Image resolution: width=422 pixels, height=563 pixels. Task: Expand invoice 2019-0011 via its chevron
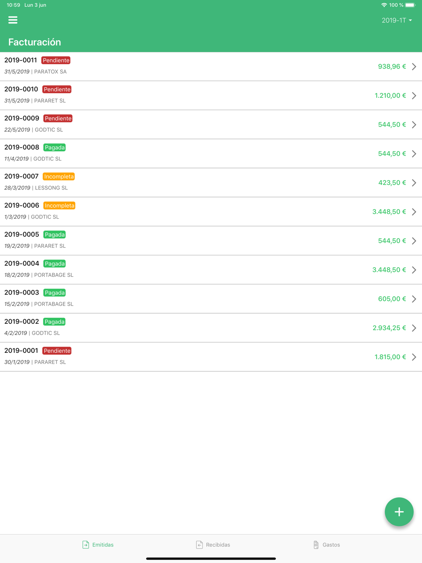point(414,67)
